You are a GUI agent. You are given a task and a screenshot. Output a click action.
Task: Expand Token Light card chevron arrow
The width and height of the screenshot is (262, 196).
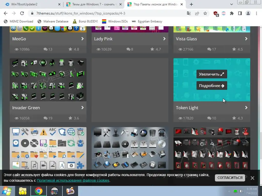click(246, 107)
